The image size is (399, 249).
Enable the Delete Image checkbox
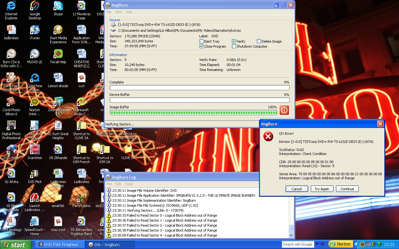click(x=259, y=41)
